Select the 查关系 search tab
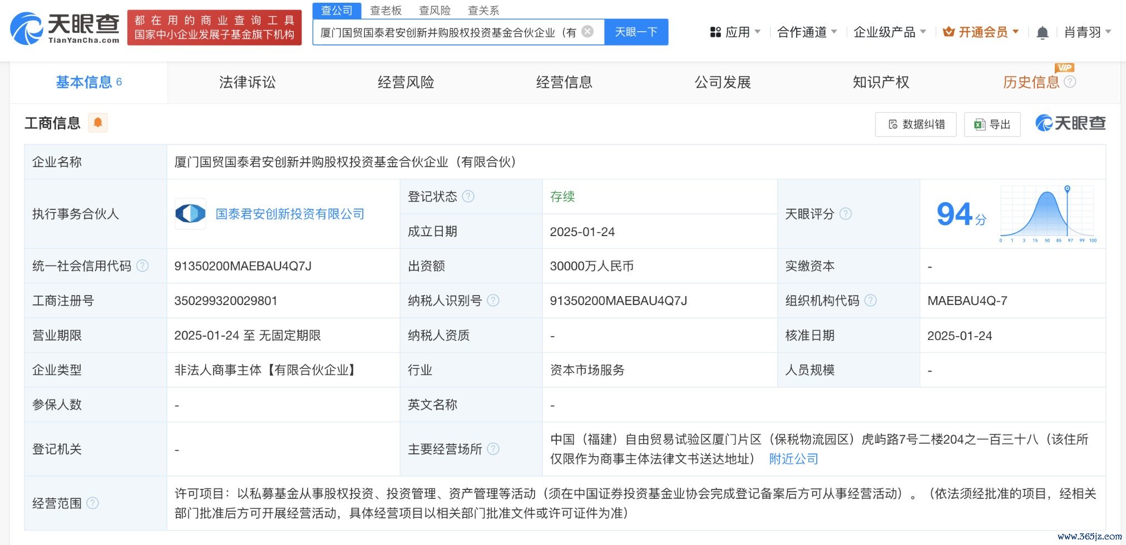Screen dimensions: 1126x545 [x=483, y=11]
